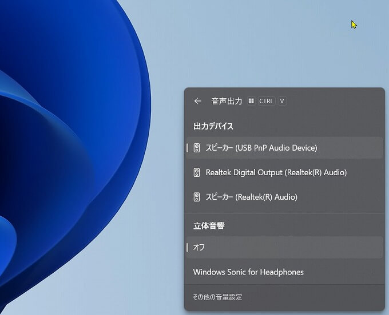389x315 pixels.
Task: Enable Windows Sonic for Headphones
Action: [248, 272]
